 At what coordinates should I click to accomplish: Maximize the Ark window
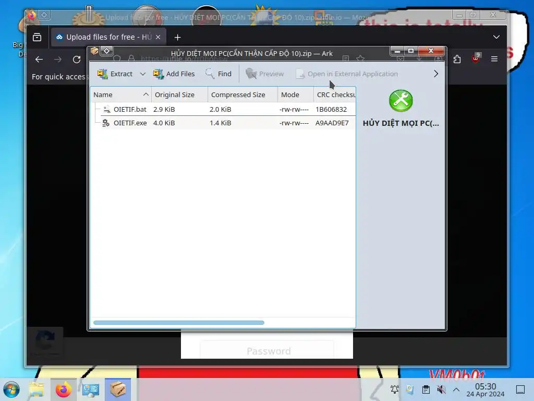(x=411, y=51)
